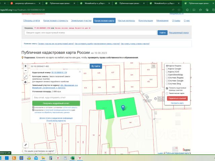Open Ручной выбор вариантов link

56,121
